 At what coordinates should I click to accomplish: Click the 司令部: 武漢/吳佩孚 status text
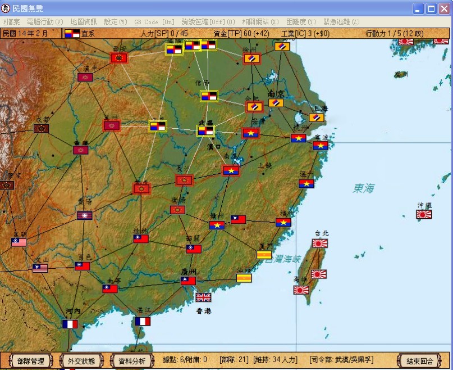click(341, 360)
